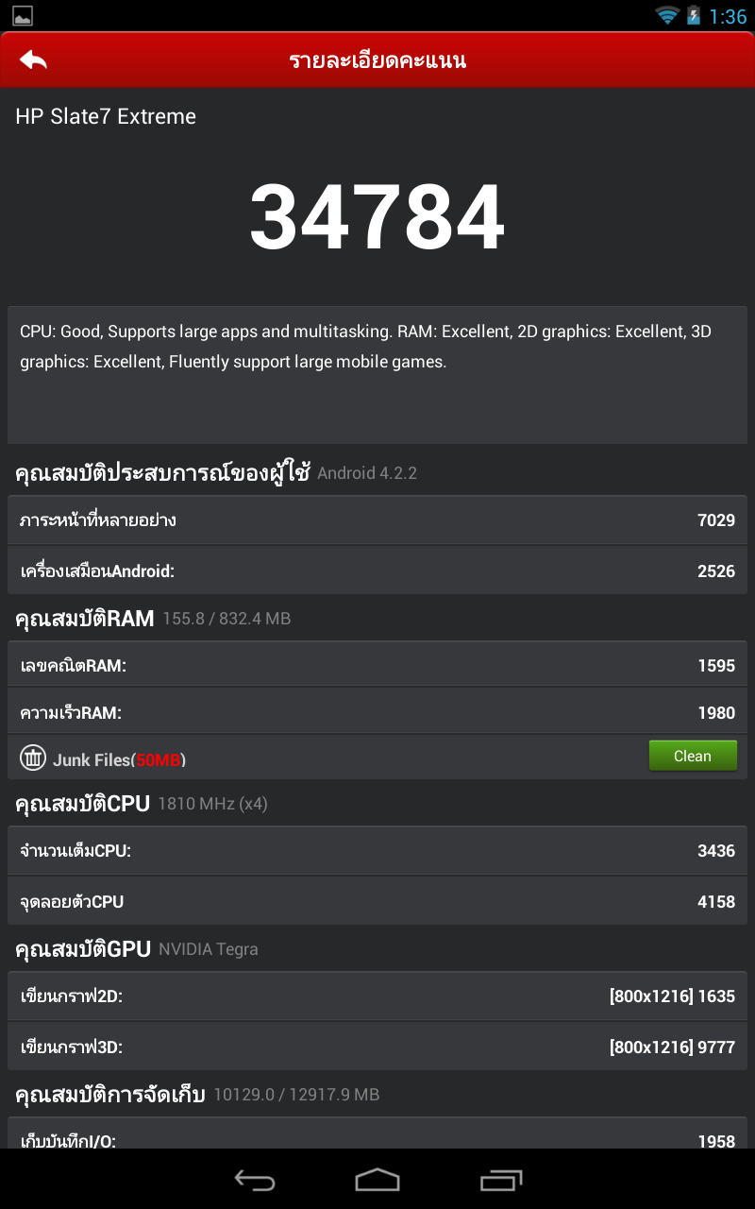This screenshot has width=755, height=1209.
Task: Go to Android home button
Action: click(x=377, y=1180)
